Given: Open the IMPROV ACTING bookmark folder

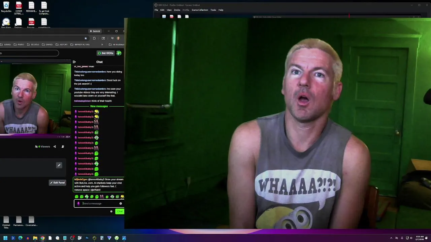Looking at the screenshot, I should (80, 44).
